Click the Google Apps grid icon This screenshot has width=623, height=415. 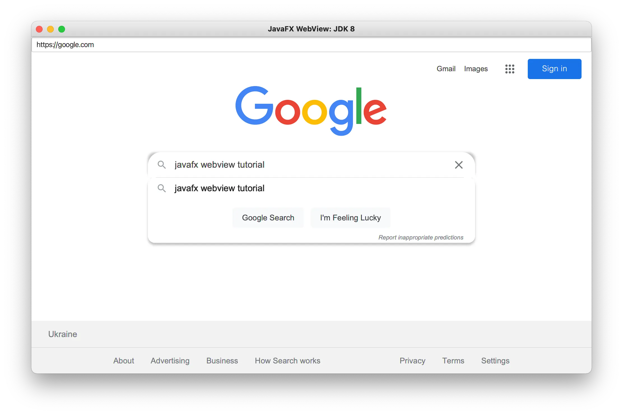510,69
